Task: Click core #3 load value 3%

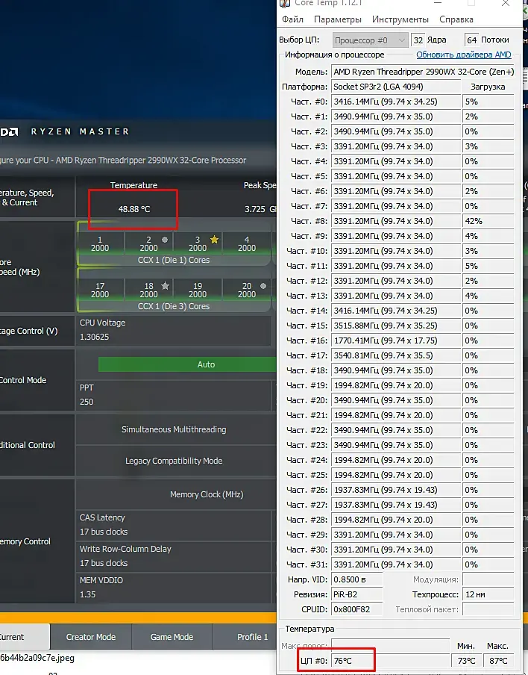Action: pyautogui.click(x=488, y=146)
